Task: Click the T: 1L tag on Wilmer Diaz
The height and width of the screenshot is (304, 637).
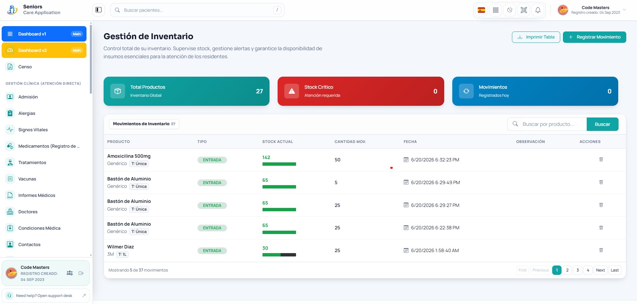Action: [x=122, y=254]
